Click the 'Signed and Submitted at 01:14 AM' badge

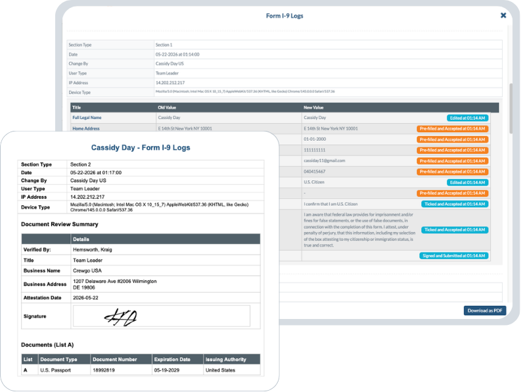pyautogui.click(x=453, y=256)
